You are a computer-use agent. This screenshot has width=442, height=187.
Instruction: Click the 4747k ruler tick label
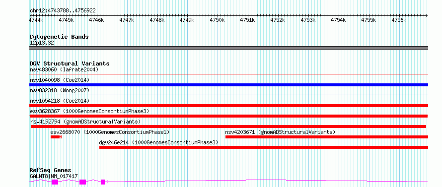tap(127, 20)
